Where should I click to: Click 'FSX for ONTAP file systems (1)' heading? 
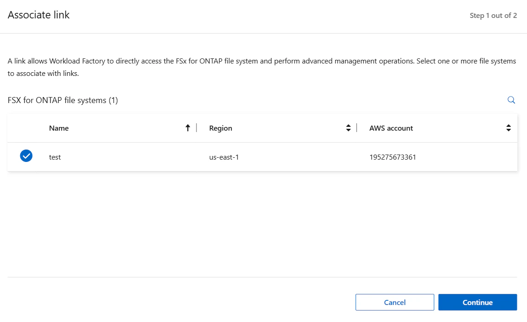[x=63, y=100]
